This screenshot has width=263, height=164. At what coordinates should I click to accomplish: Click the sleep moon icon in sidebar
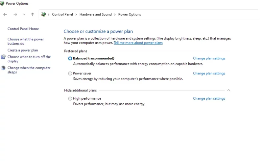(x=3, y=68)
